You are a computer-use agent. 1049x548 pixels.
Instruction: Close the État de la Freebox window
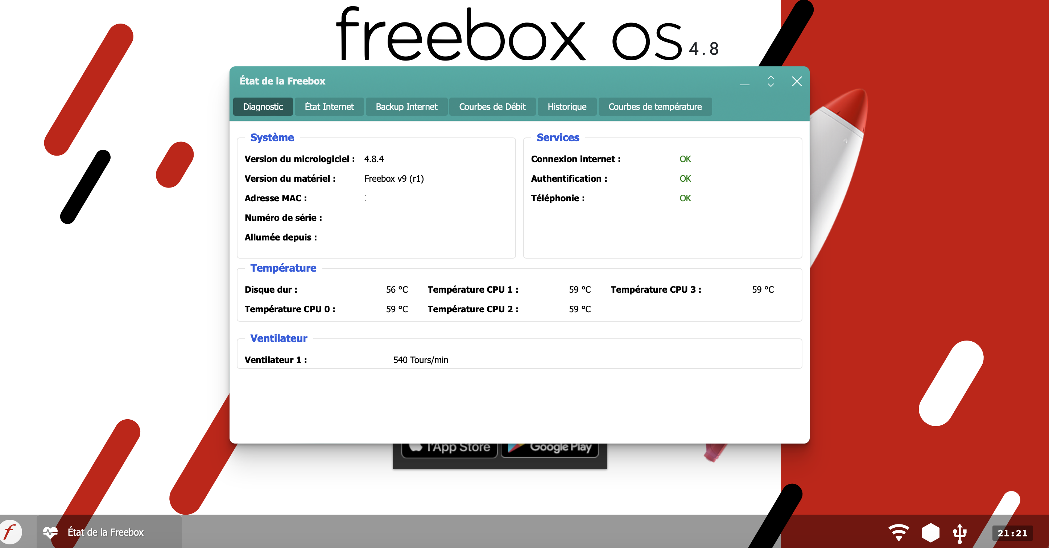point(797,81)
